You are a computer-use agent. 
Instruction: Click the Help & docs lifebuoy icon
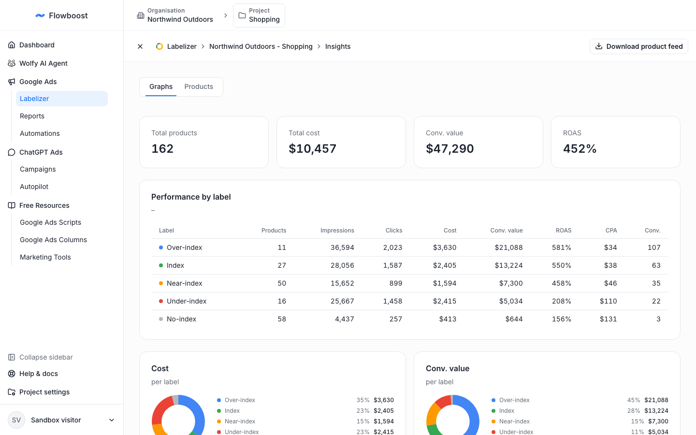(x=12, y=374)
